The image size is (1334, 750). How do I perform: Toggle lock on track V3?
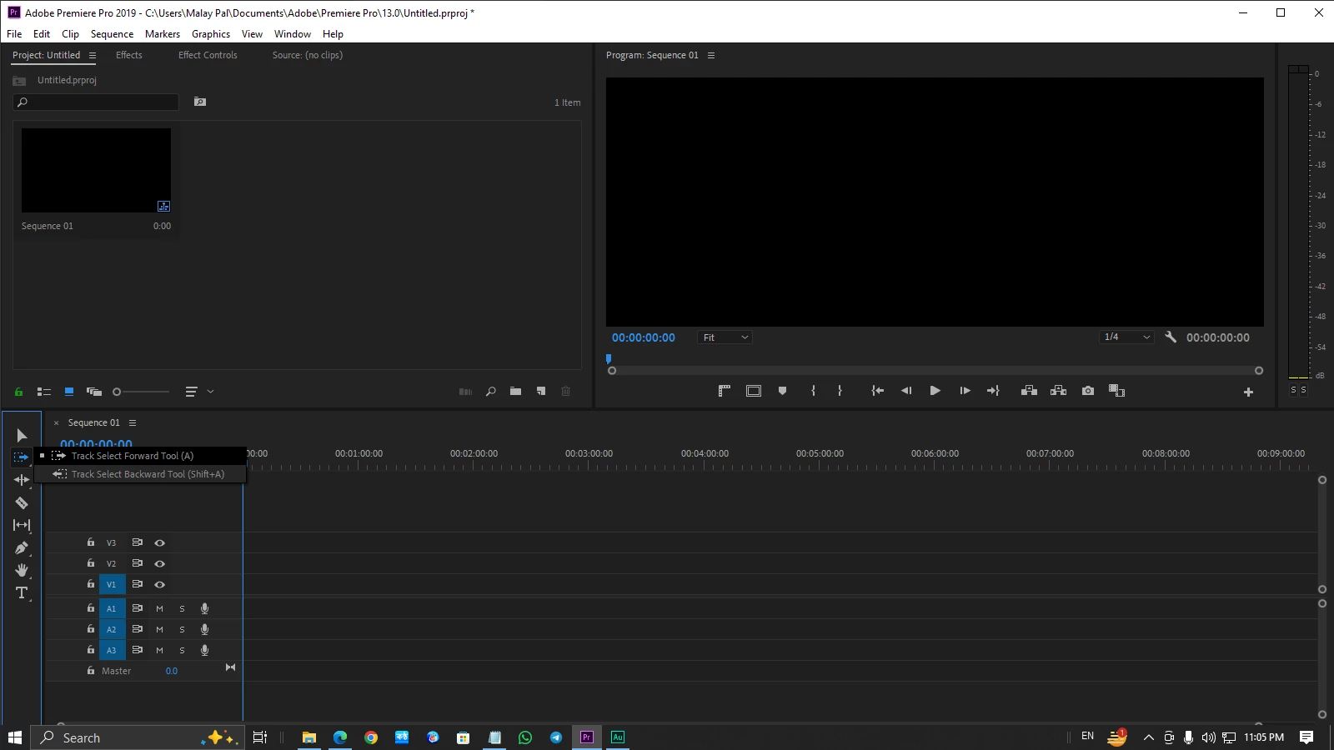91,542
